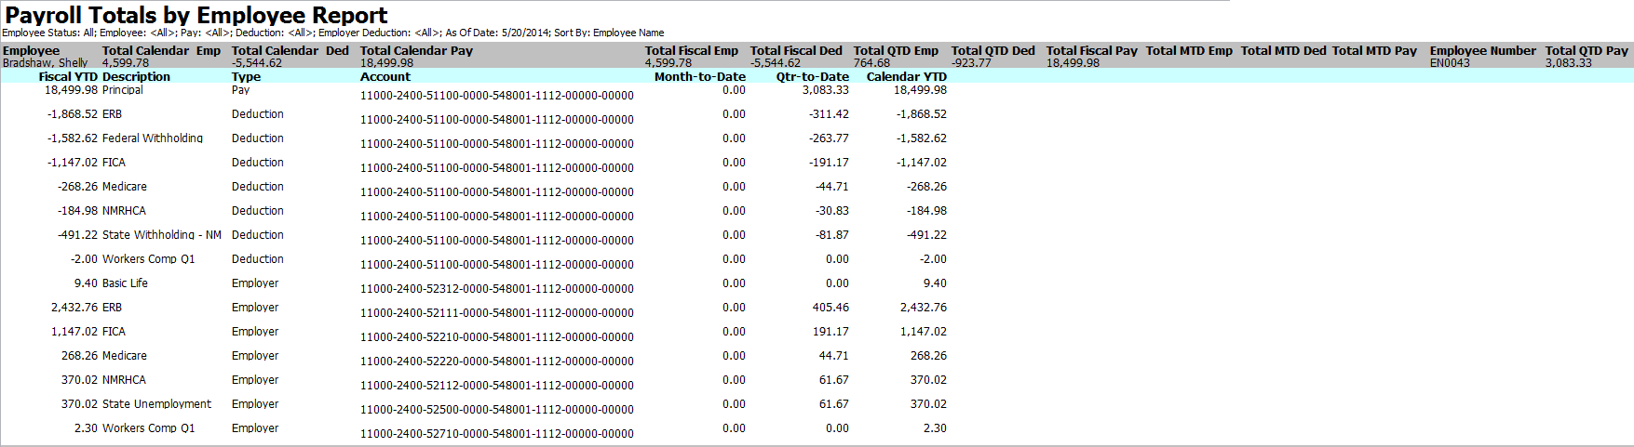Image resolution: width=1634 pixels, height=447 pixels.
Task: Click the Qtr-to-Date sub-header
Action: (x=812, y=77)
